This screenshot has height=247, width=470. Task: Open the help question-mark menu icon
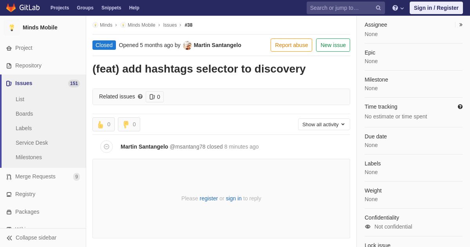click(x=395, y=8)
